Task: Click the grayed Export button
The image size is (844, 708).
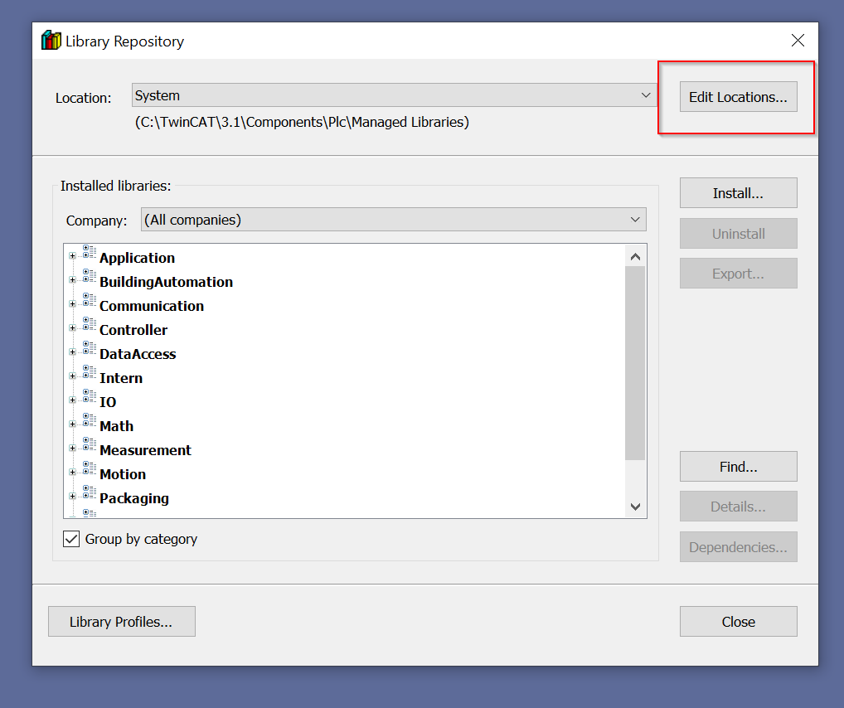Action: tap(738, 274)
